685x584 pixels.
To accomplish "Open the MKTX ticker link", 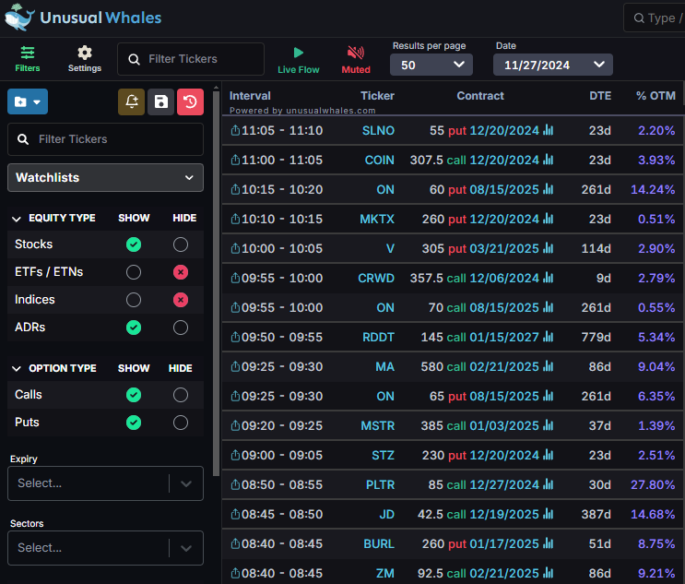I will (377, 219).
